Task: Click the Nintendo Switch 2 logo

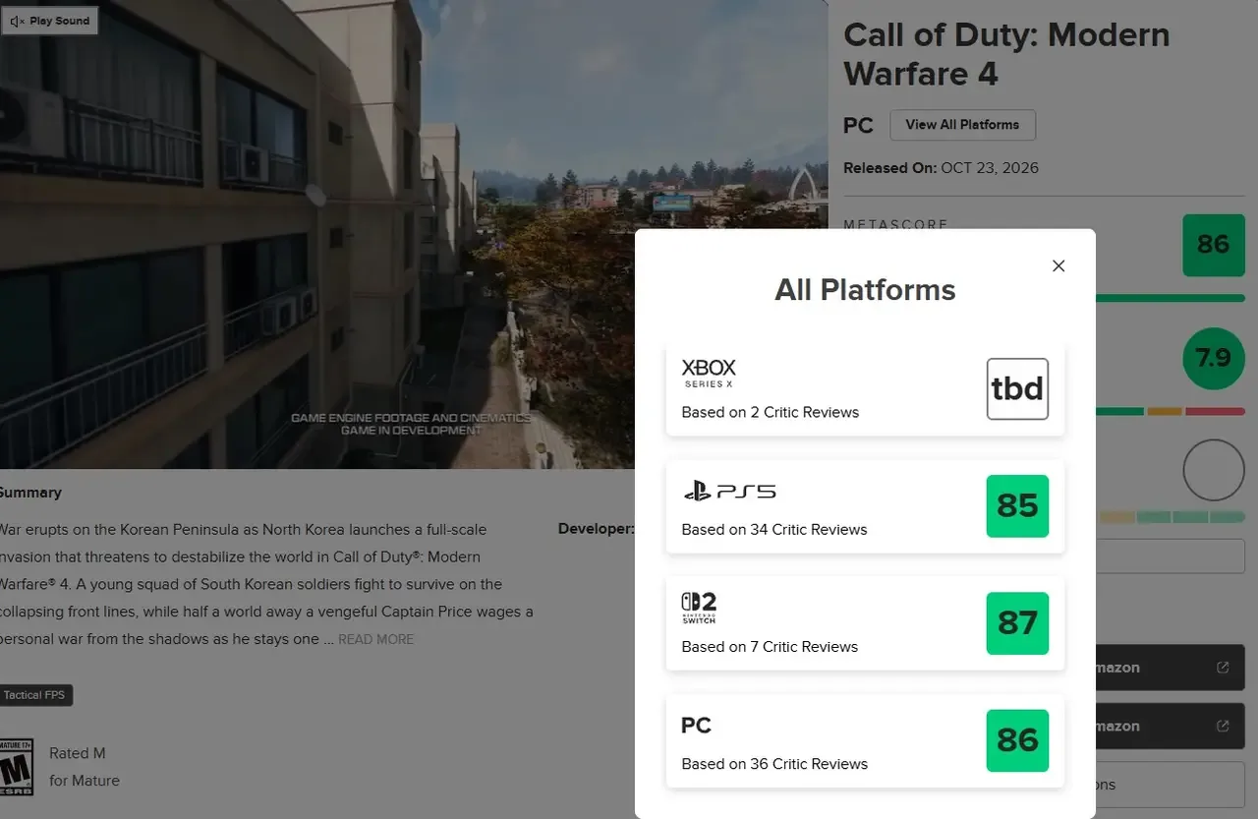Action: pos(699,608)
